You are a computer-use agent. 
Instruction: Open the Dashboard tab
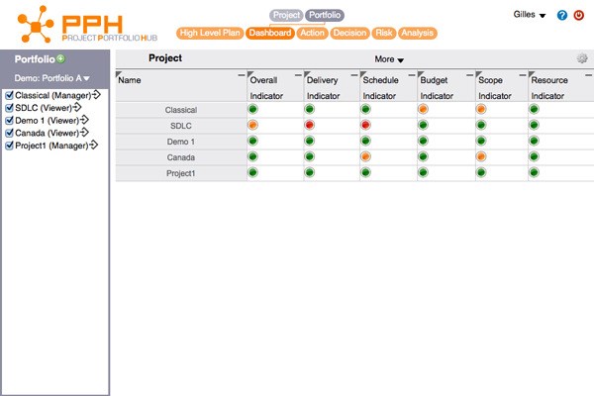point(270,33)
